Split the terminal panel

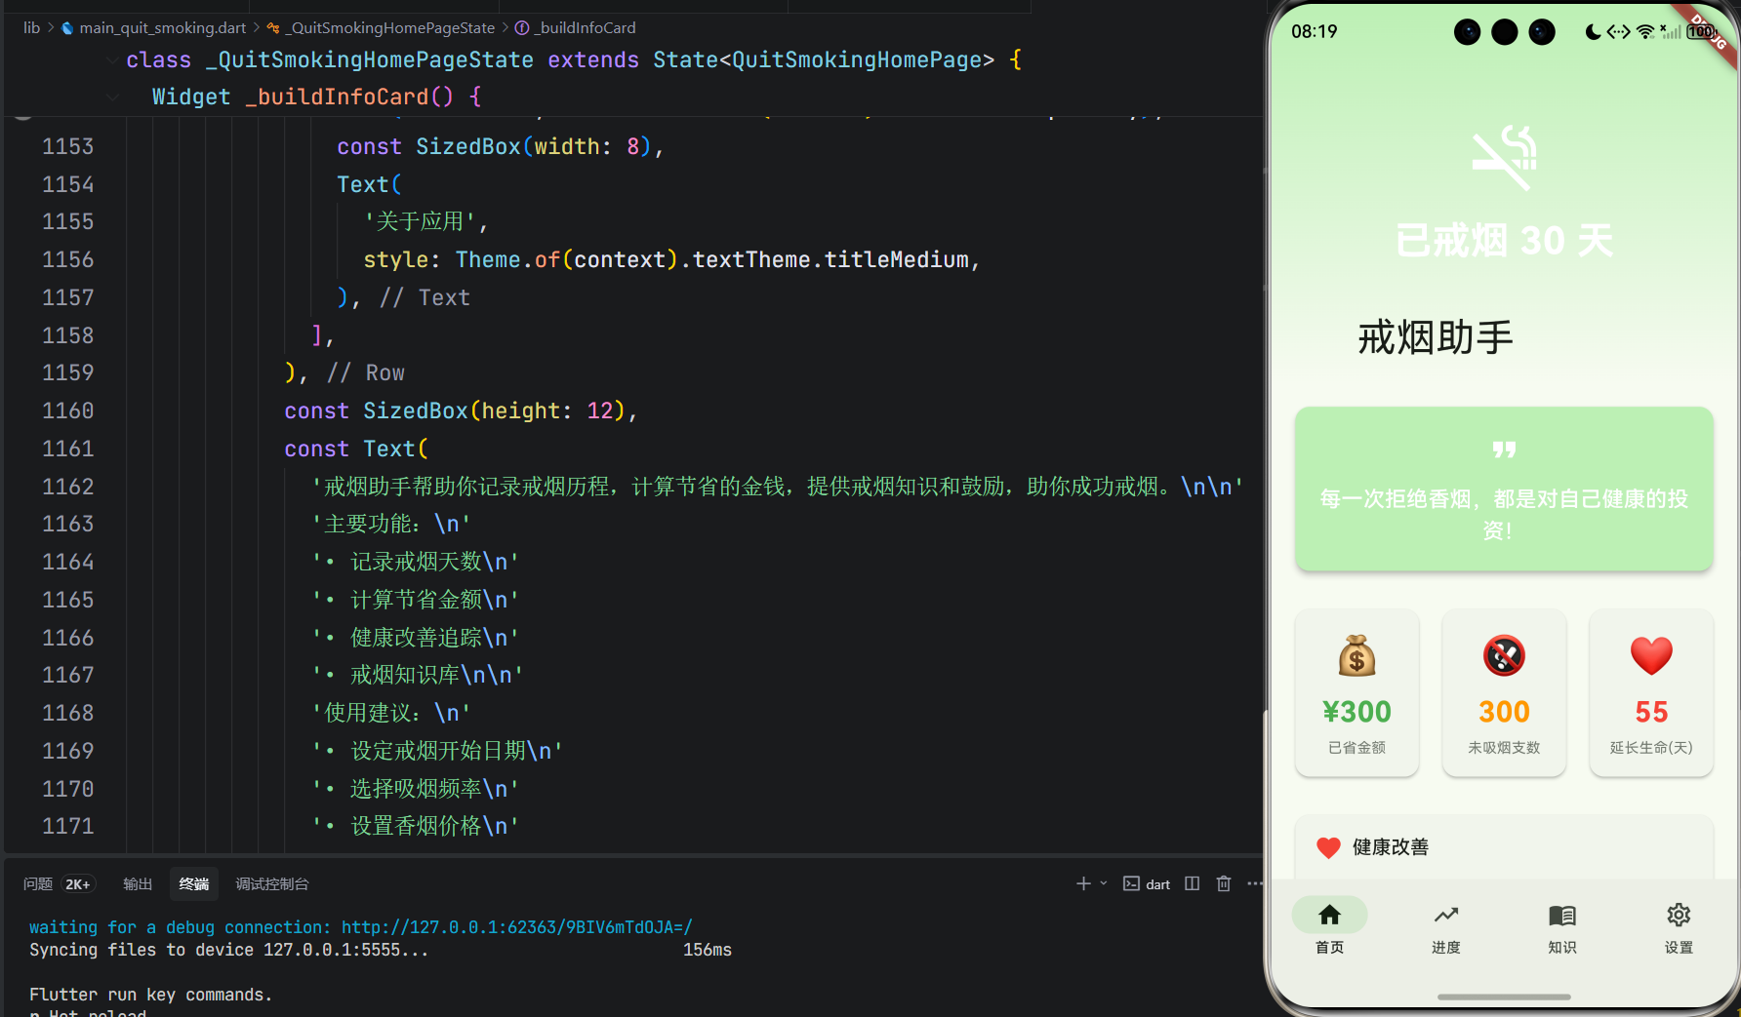[1192, 883]
